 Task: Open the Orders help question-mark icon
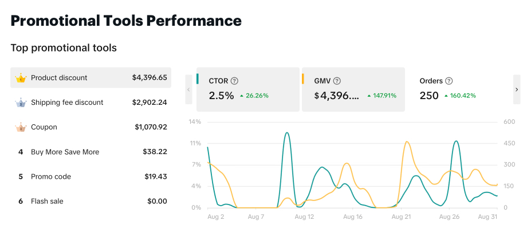pyautogui.click(x=449, y=81)
